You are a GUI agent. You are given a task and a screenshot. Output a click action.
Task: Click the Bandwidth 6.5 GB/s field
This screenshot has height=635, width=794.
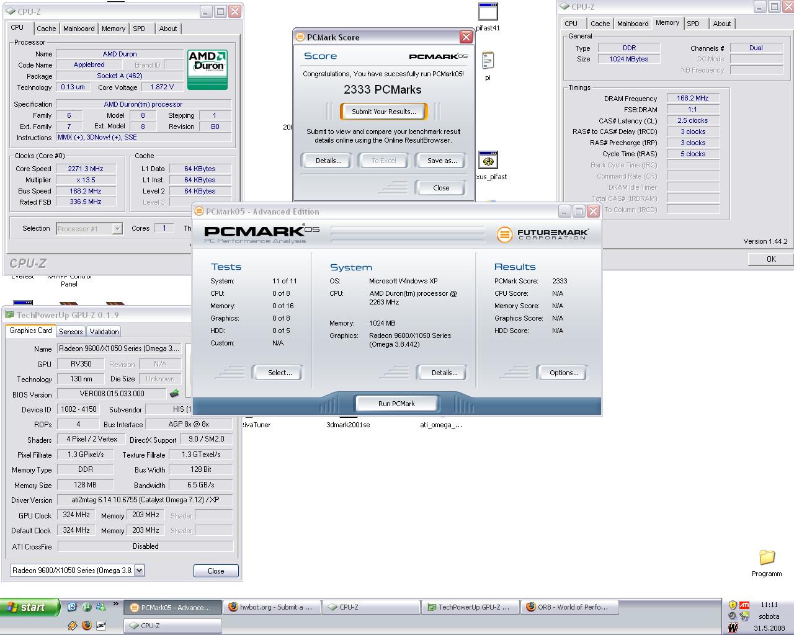[201, 485]
